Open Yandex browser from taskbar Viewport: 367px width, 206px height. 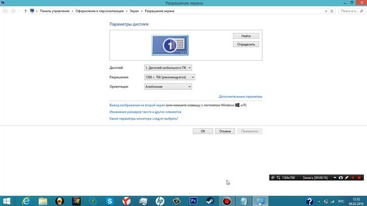coord(126,201)
